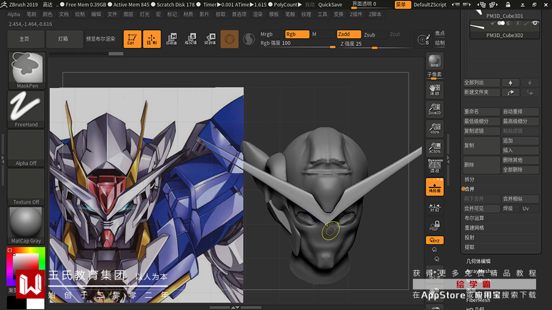The height and width of the screenshot is (310, 552).
Task: Click the AC50% half-size icon
Action: 434,148
